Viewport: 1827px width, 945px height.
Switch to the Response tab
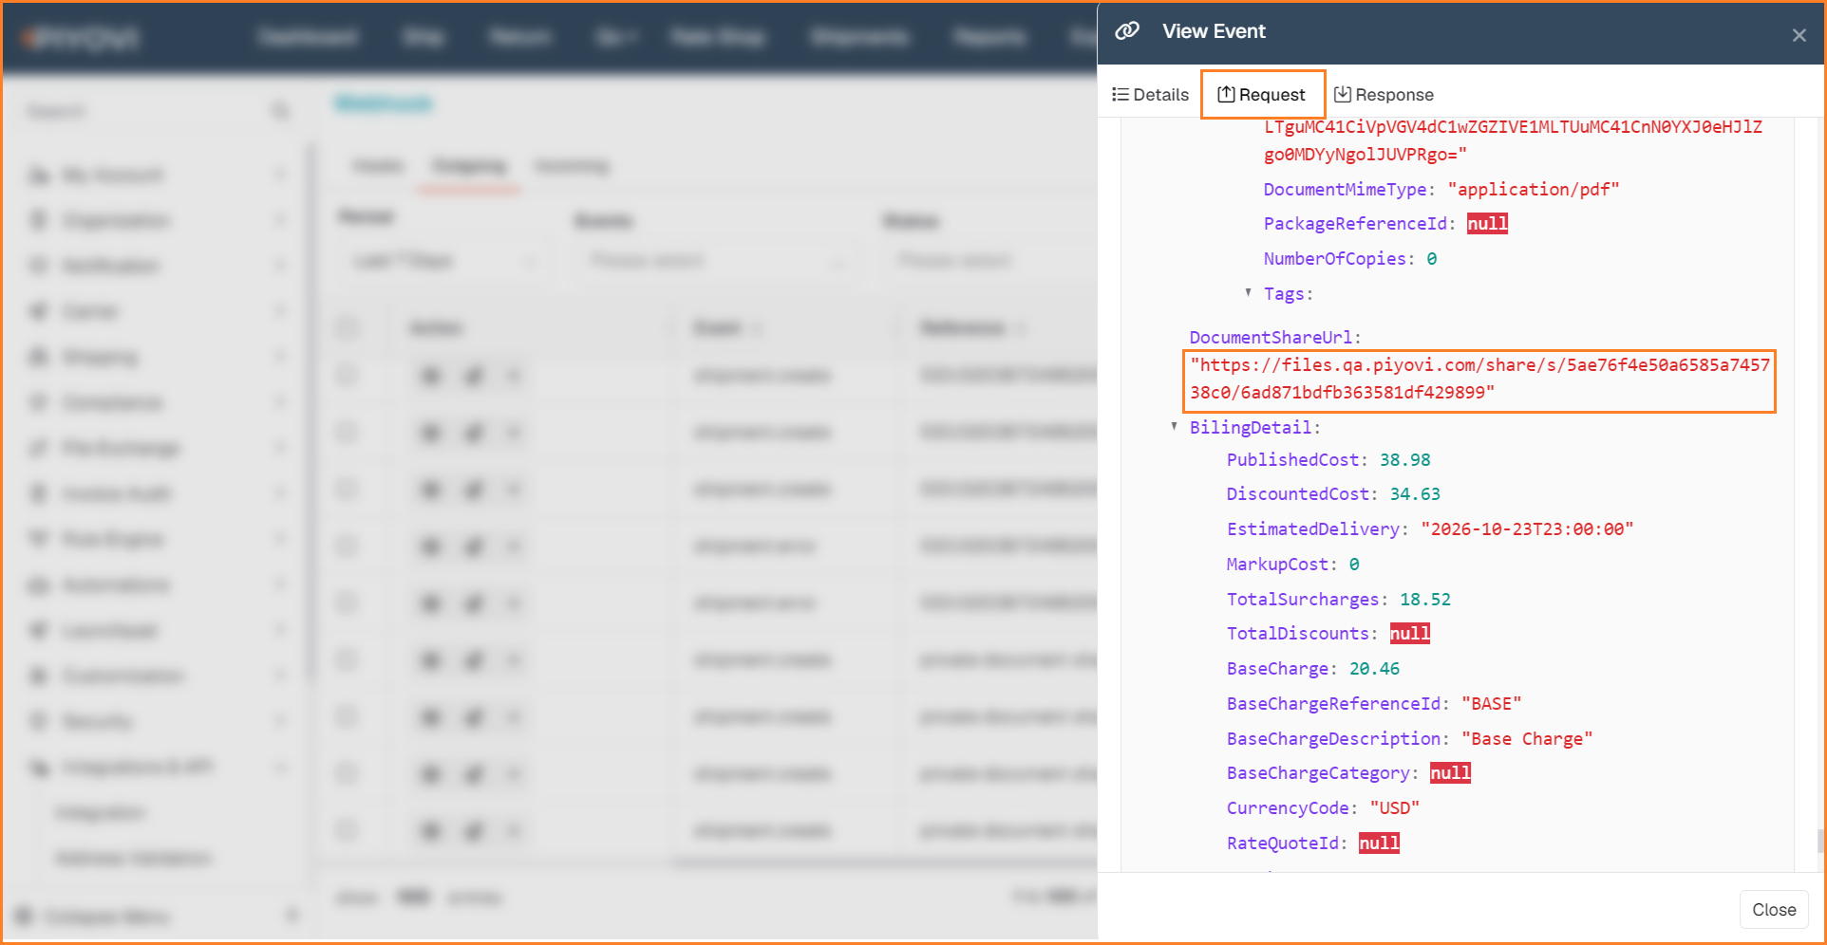point(1384,95)
